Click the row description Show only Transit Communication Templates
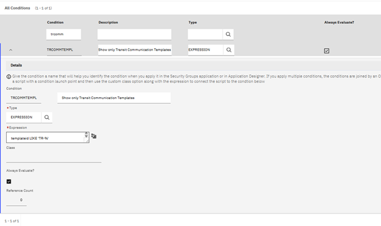Viewport: 381px width, 226px height. (134, 50)
